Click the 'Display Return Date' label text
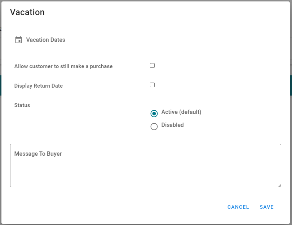The height and width of the screenshot is (225, 292). (x=38, y=86)
